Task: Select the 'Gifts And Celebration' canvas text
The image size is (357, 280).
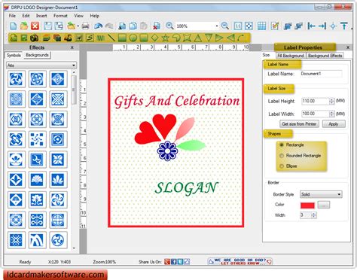Action: tap(177, 102)
